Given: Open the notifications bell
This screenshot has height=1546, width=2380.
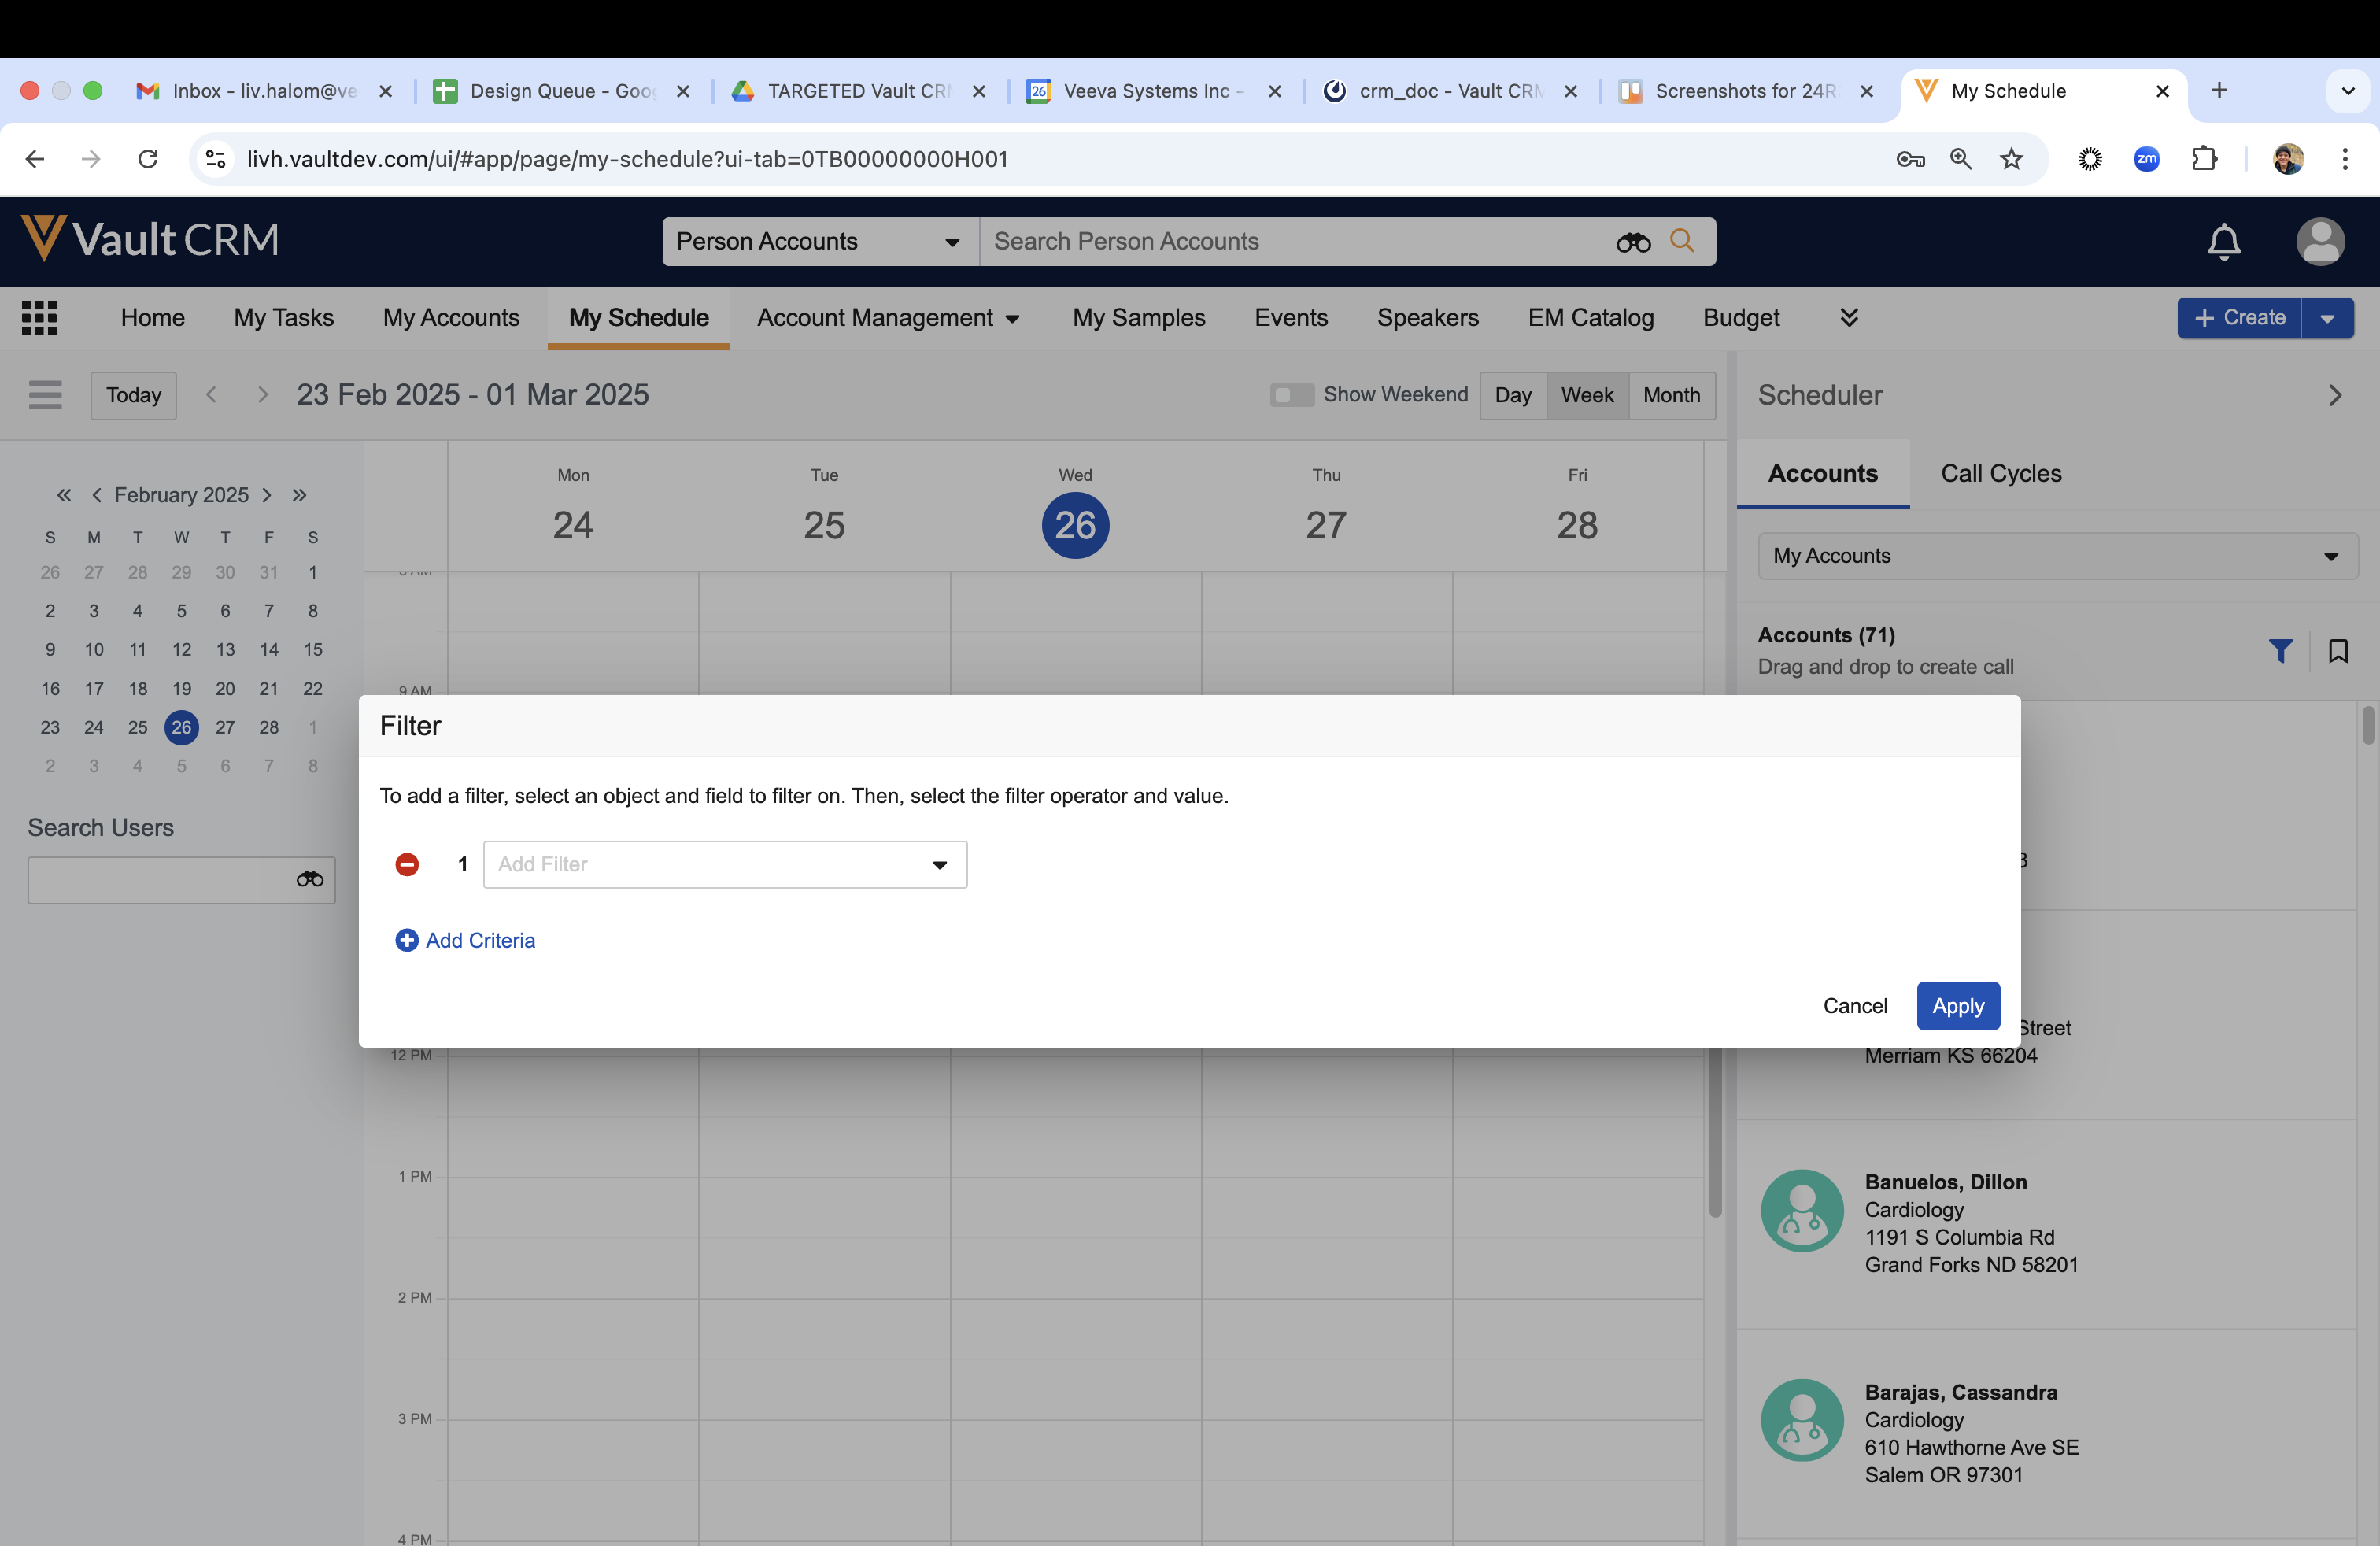Looking at the screenshot, I should pos(2224,242).
